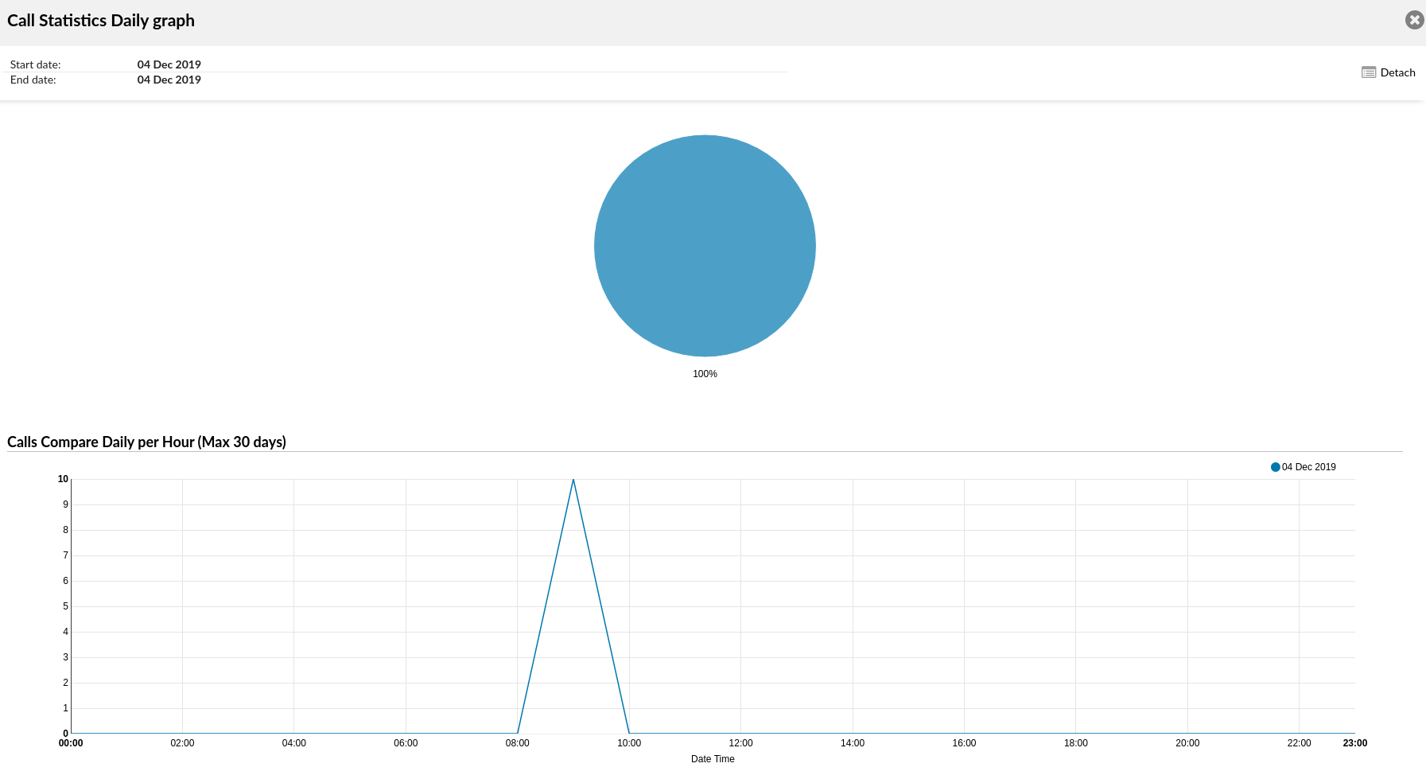
Task: Click the 100% pie chart label
Action: pos(705,374)
